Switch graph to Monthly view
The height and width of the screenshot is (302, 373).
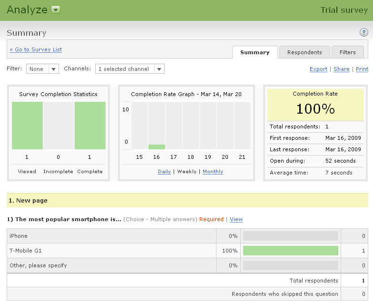click(x=213, y=172)
